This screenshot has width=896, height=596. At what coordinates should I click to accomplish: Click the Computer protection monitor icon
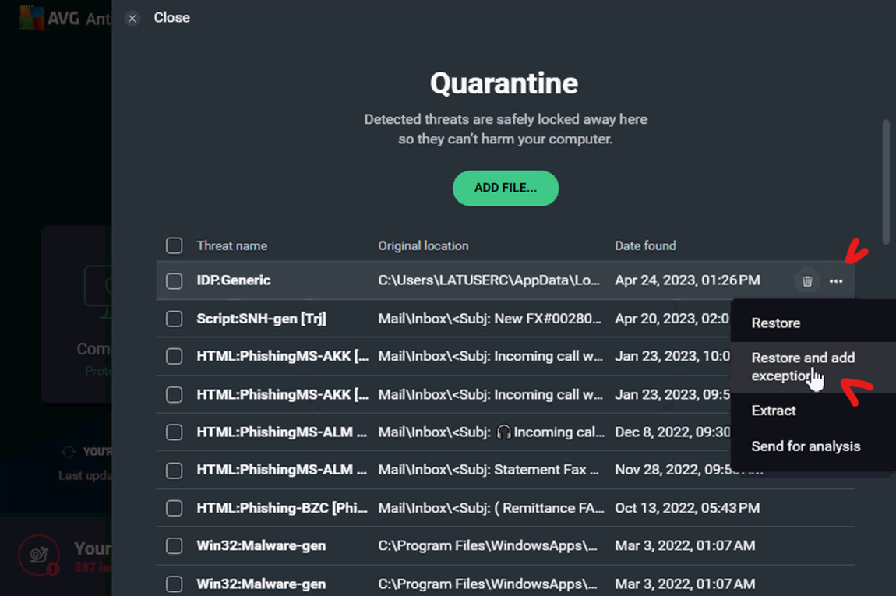pos(97,288)
